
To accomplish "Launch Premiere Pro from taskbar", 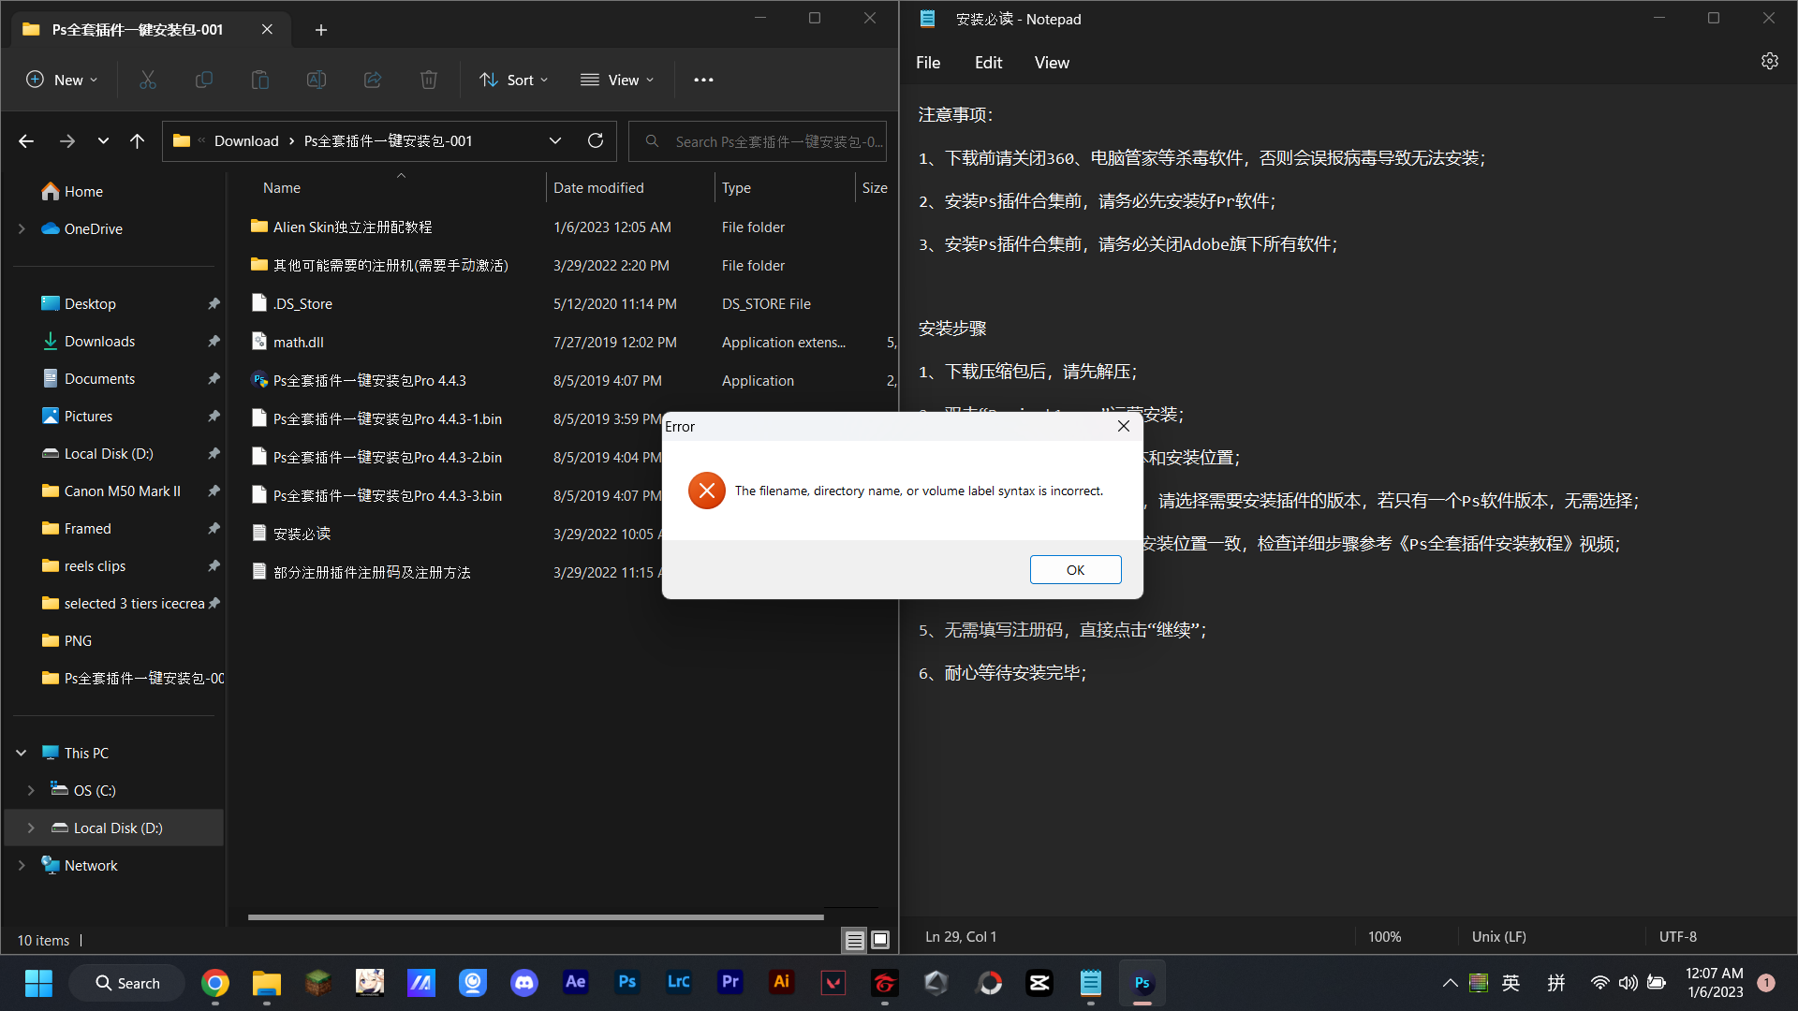I will click(730, 982).
